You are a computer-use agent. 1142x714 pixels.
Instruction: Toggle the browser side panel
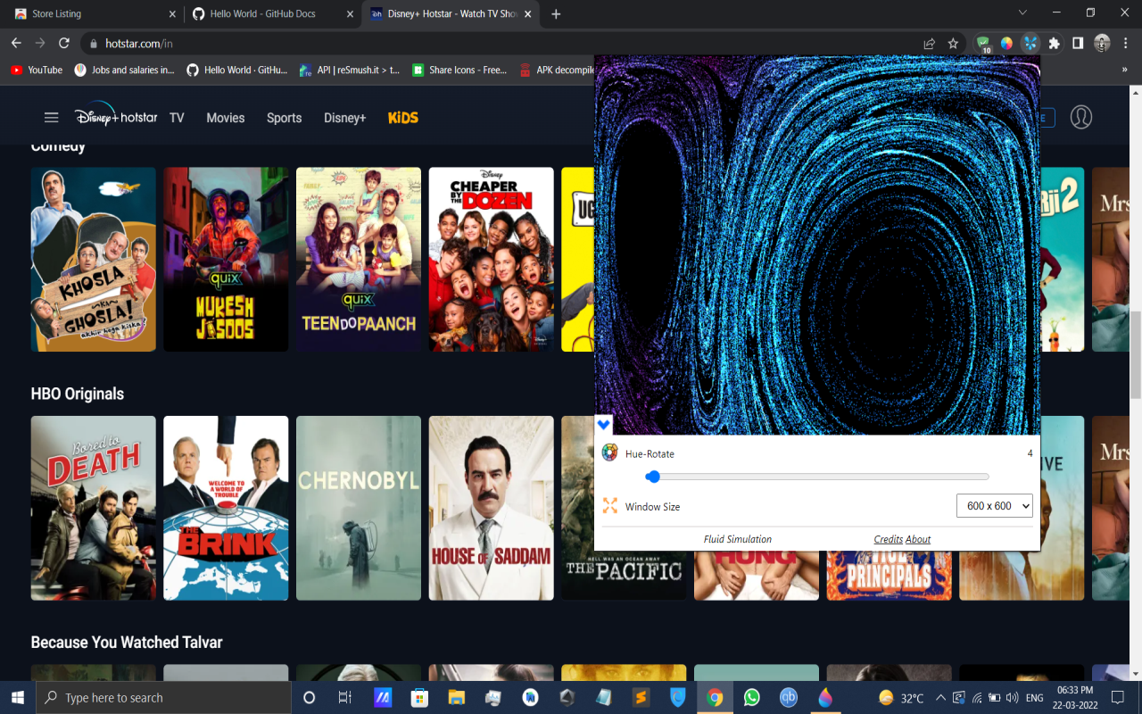click(x=1078, y=43)
